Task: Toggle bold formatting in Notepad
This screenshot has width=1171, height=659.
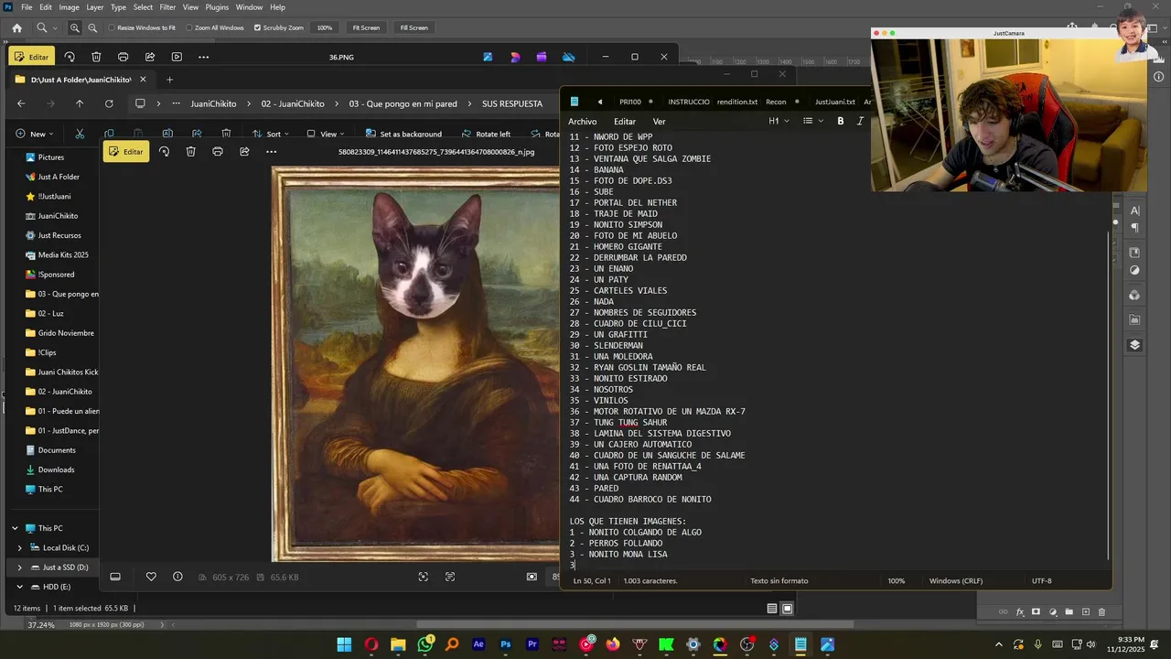Action: point(841,121)
